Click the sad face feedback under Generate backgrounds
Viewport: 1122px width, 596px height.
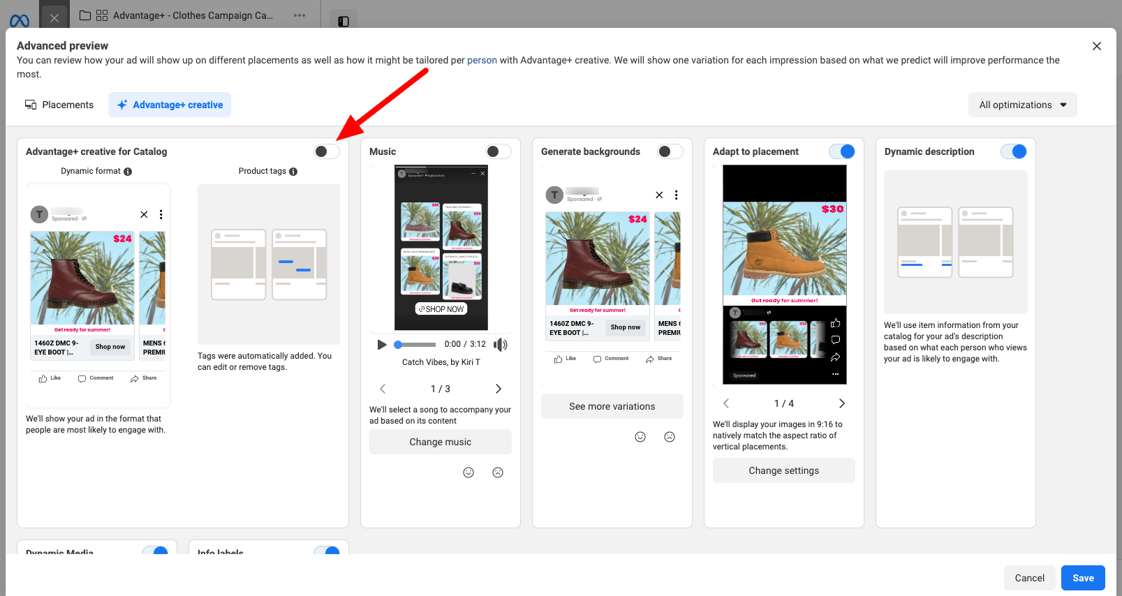tap(670, 437)
